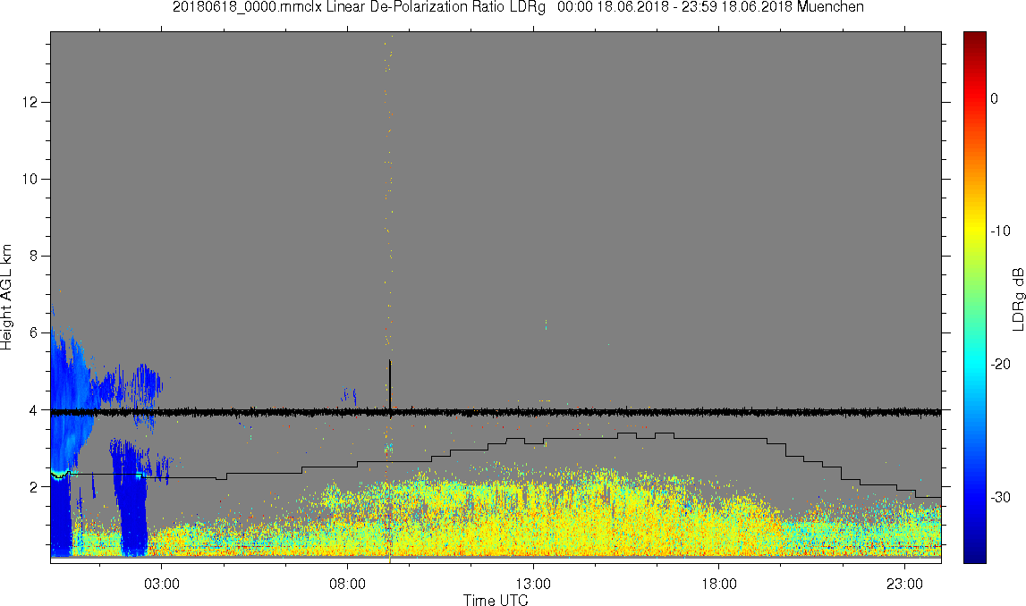Image resolution: width=1026 pixels, height=606 pixels.
Task: Click the height tick label 2
Action: click(x=34, y=487)
